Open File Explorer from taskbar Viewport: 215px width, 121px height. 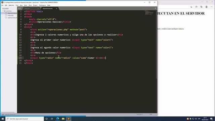(63, 119)
